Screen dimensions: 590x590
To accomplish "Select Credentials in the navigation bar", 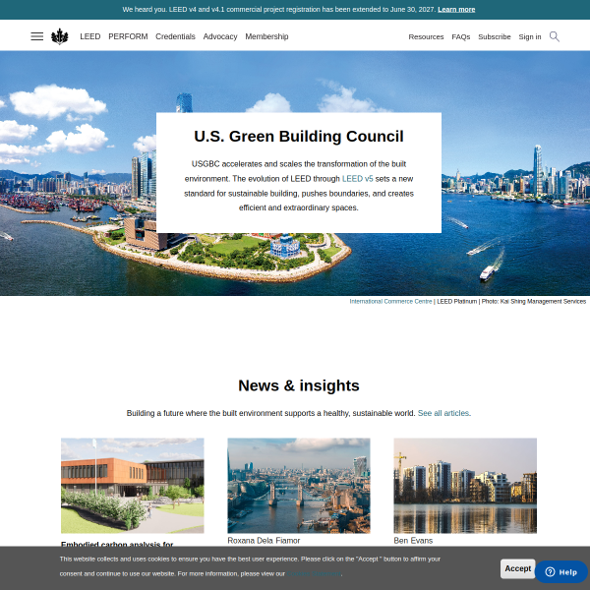I will tap(175, 36).
